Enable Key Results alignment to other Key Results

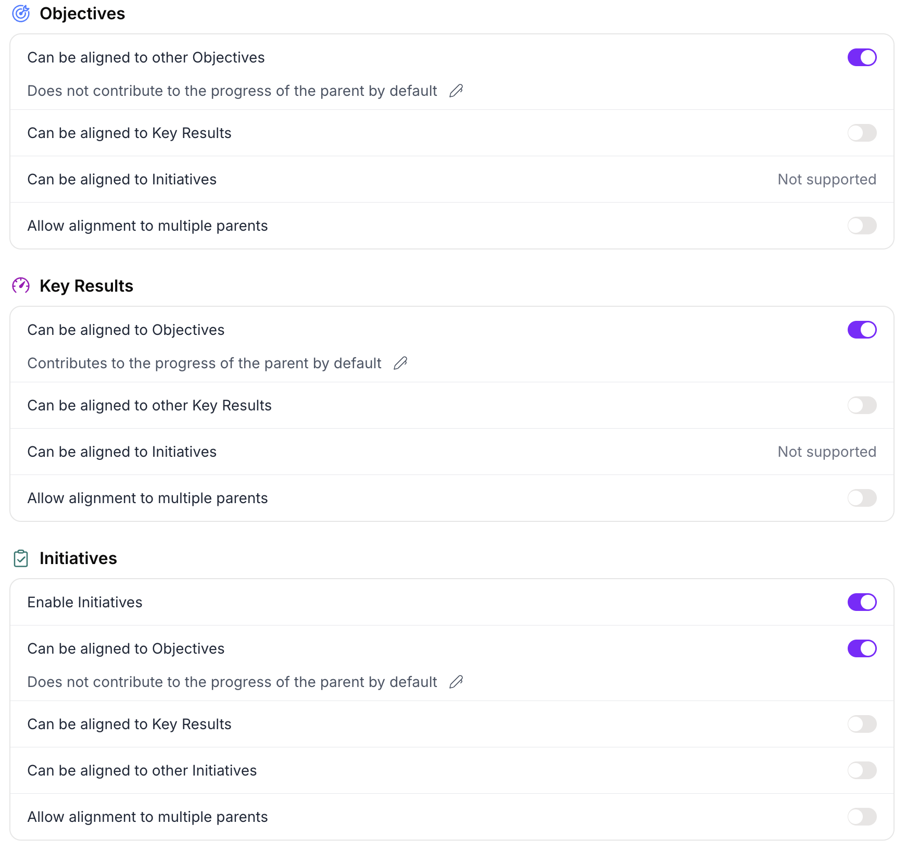862,405
